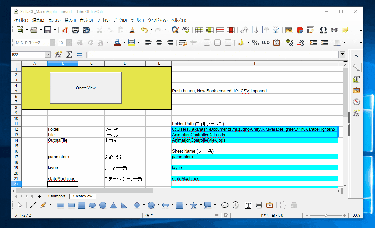This screenshot has height=228, width=375.
Task: Open sidebar Navigator compass icon
Action: (356, 102)
